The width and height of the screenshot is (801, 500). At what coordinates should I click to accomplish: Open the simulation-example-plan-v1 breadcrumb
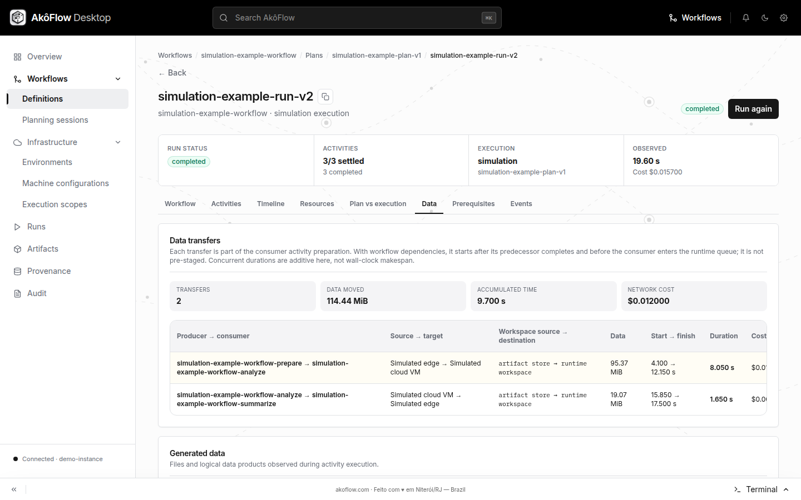(377, 56)
